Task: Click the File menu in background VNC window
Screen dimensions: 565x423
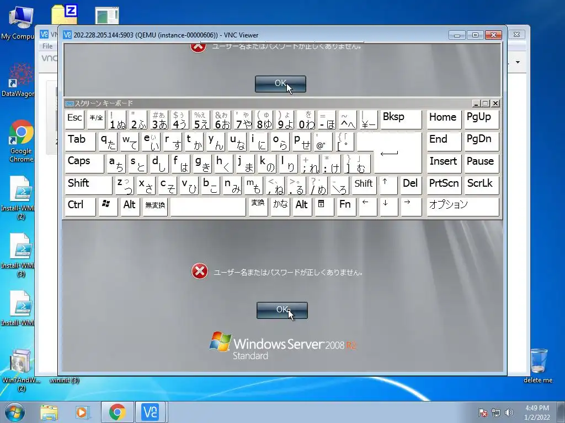Action: 47,46
